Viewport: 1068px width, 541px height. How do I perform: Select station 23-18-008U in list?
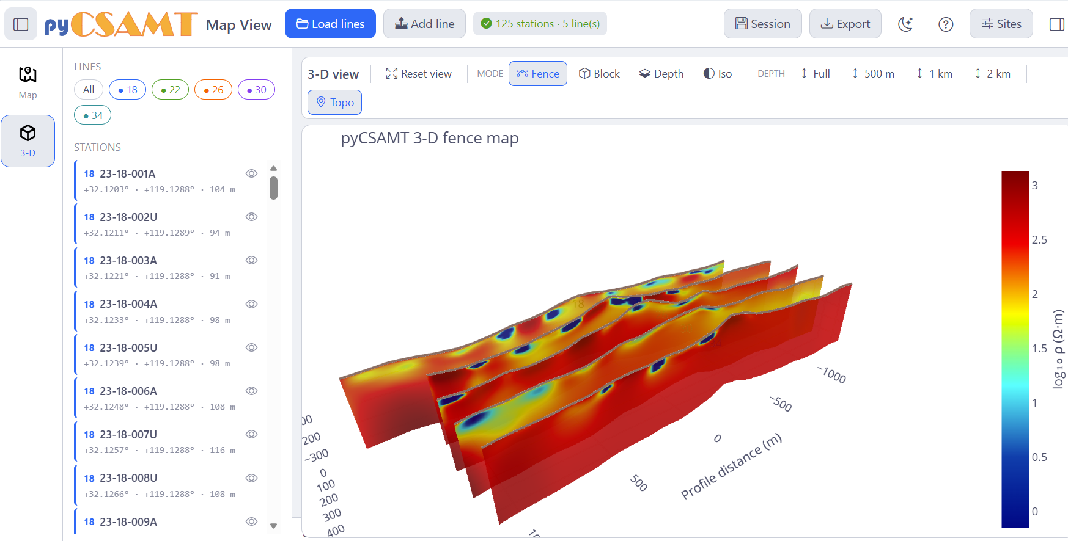click(169, 485)
